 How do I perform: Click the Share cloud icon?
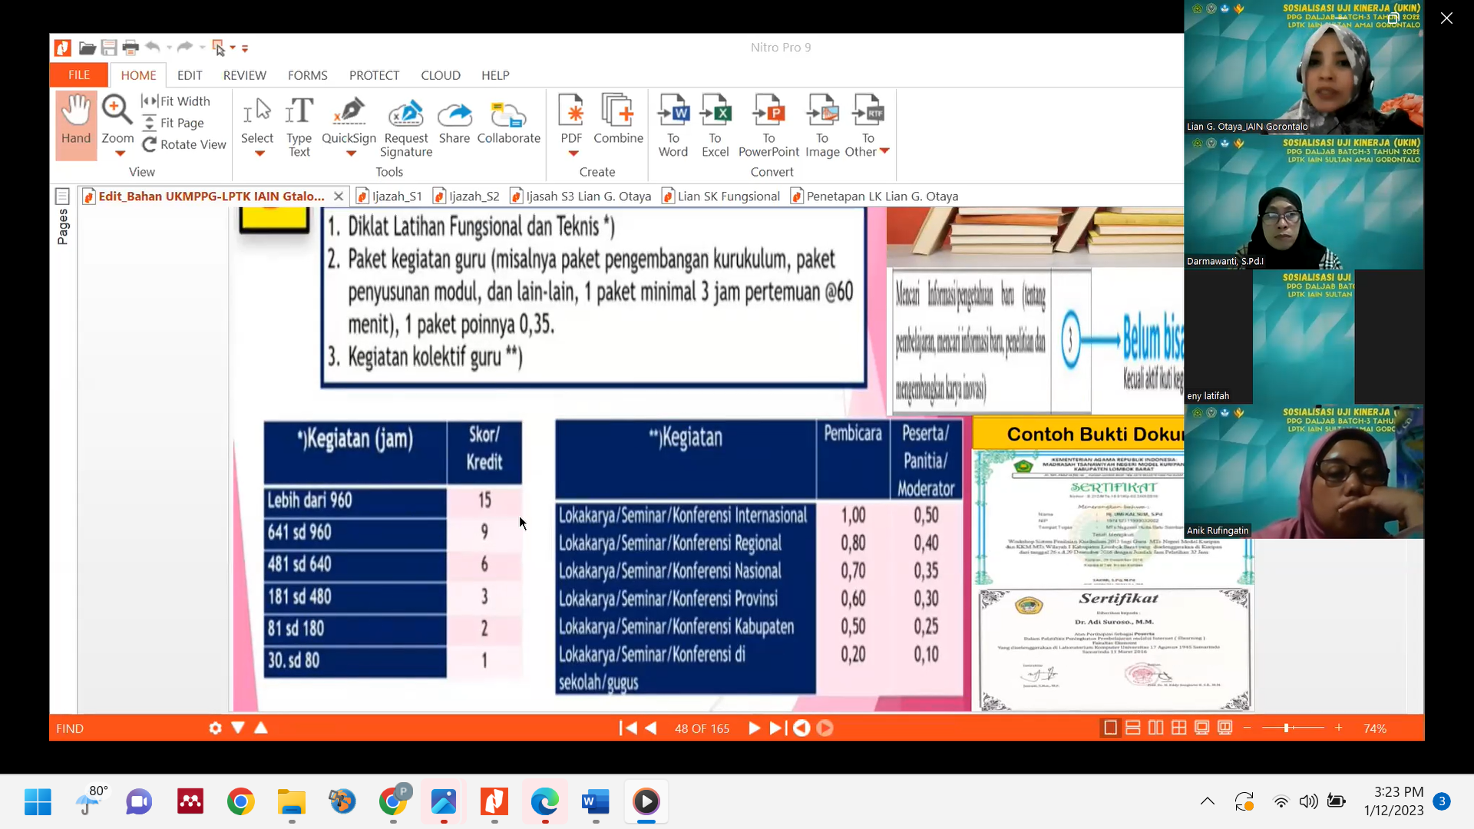(454, 115)
